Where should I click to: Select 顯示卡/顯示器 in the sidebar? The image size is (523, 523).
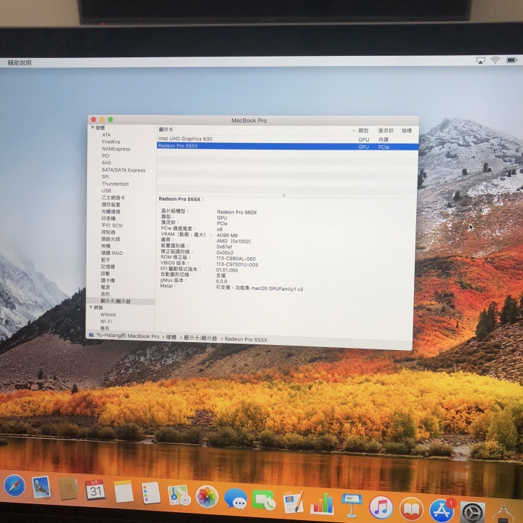click(x=115, y=301)
